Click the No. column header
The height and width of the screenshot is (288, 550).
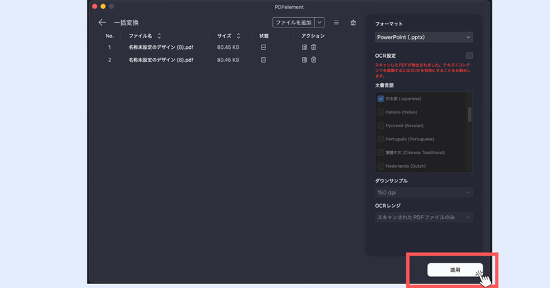(x=109, y=36)
